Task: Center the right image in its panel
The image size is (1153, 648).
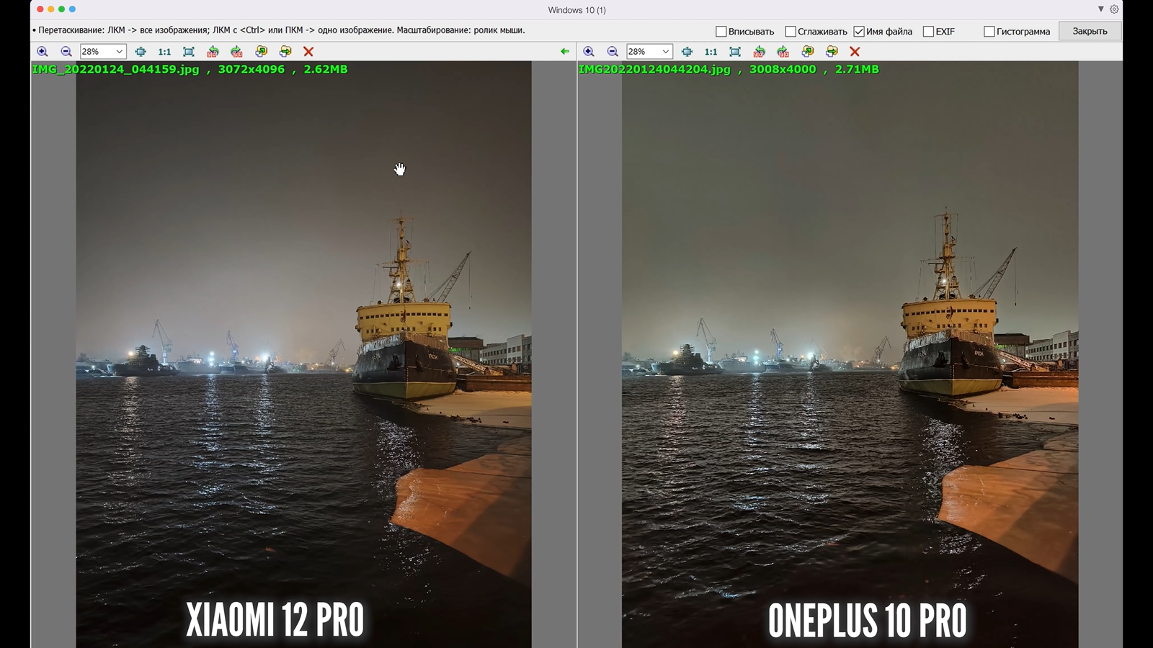Action: pyautogui.click(x=687, y=52)
